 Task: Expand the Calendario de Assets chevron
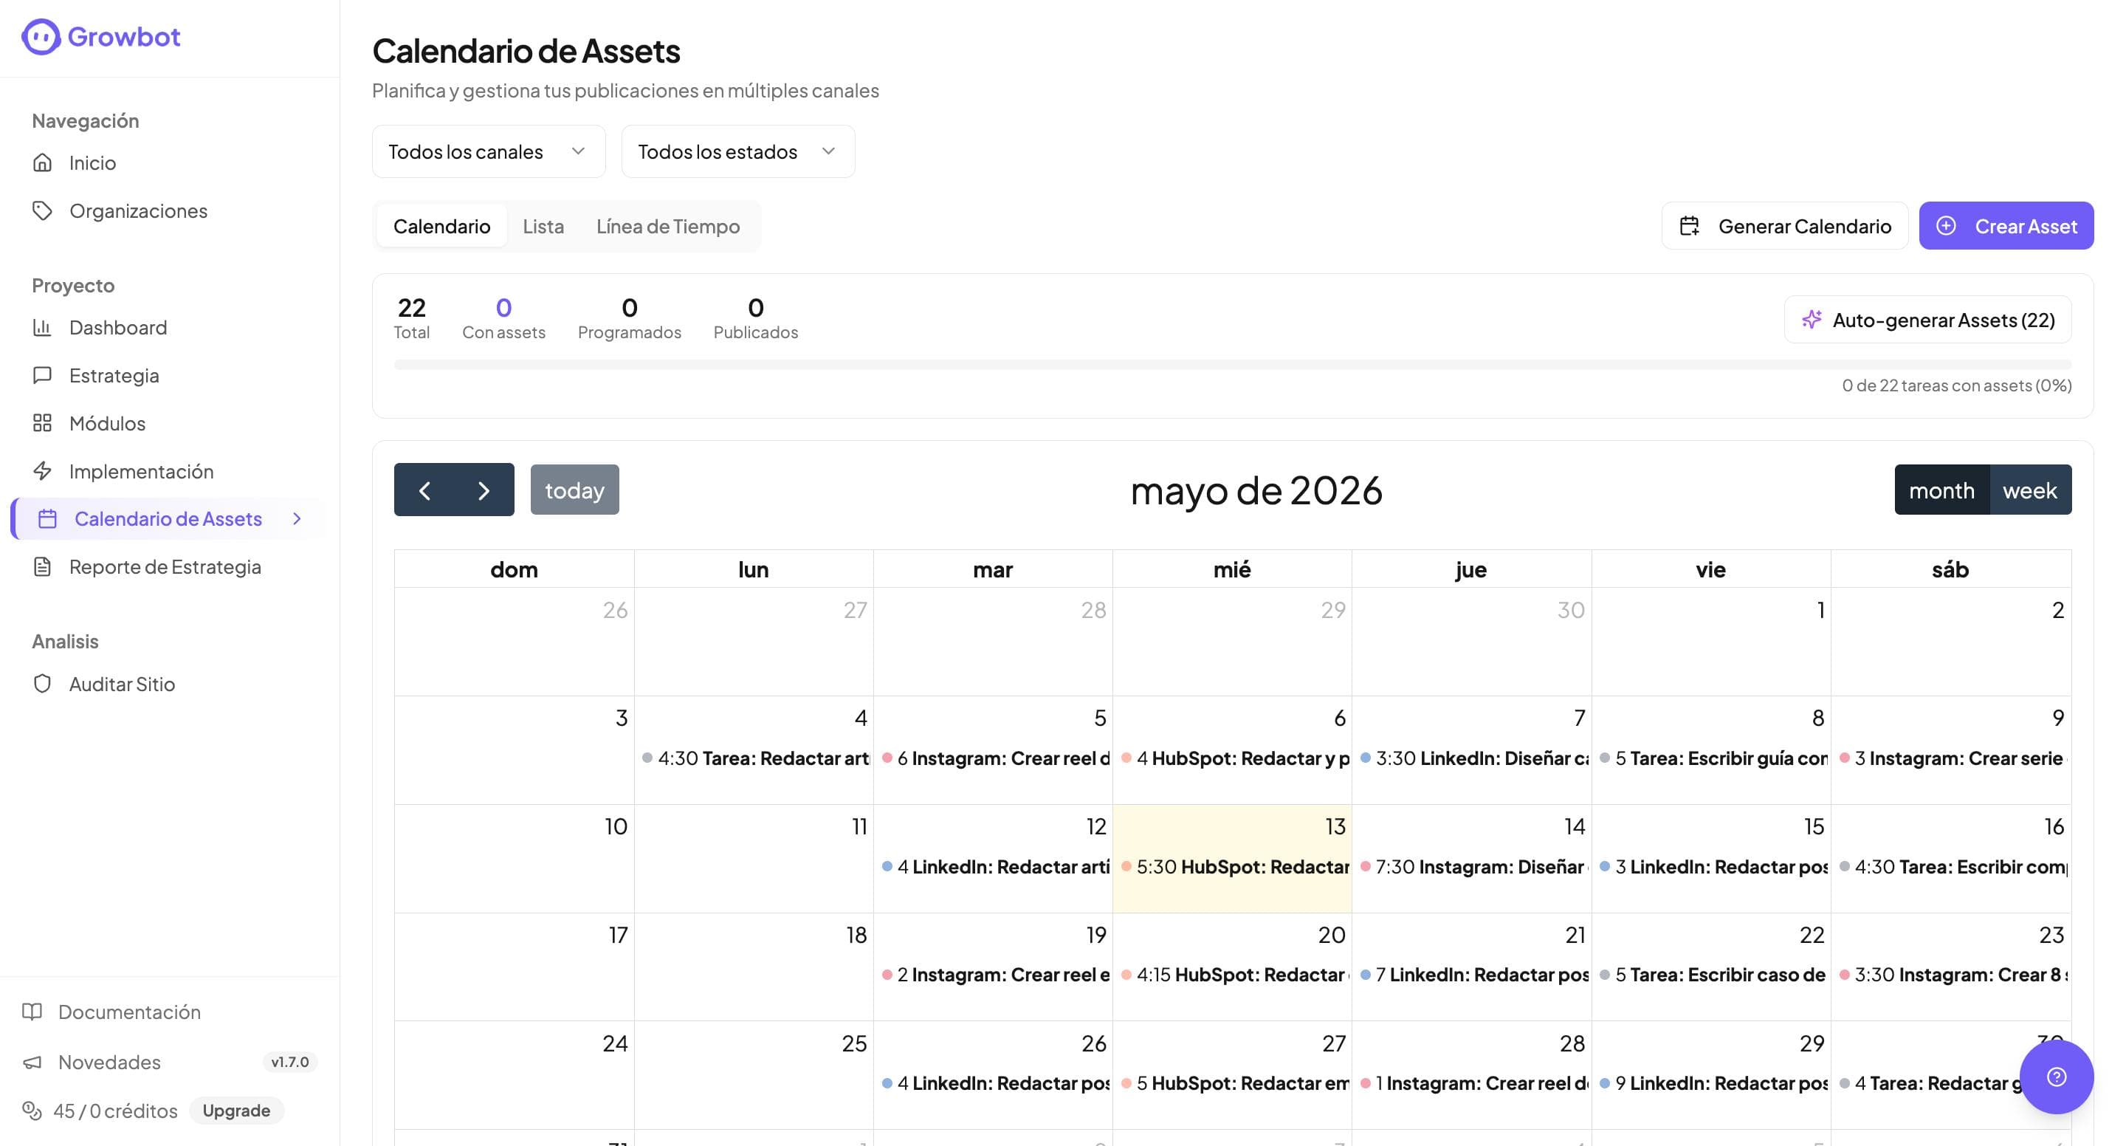click(297, 518)
